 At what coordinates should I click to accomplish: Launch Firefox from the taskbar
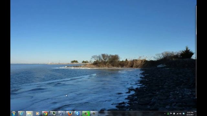pyautogui.click(x=70, y=113)
